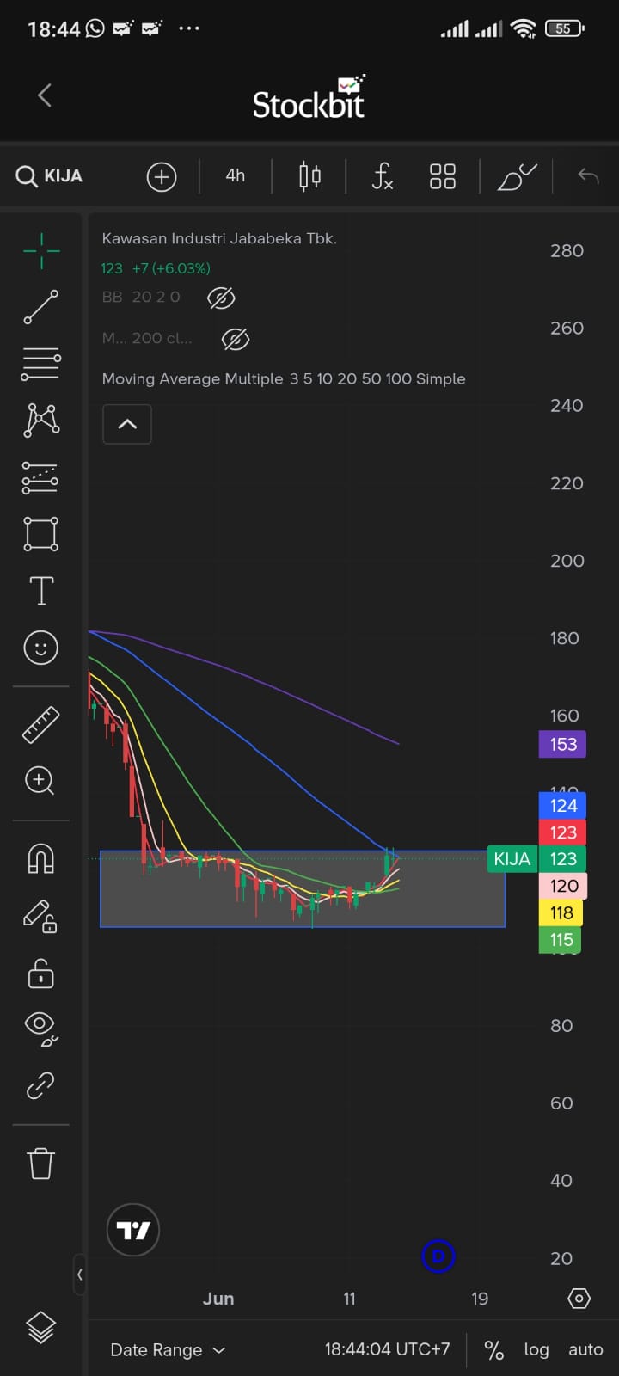Select the yellow 118 price label
619x1376 pixels.
tap(562, 912)
